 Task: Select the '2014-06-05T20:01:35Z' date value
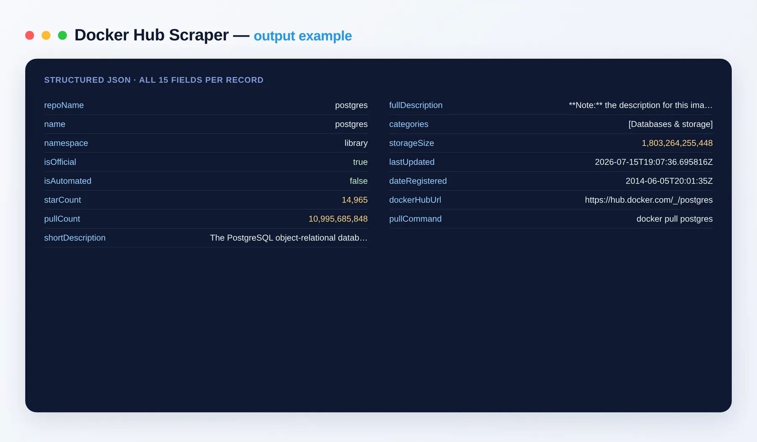[x=669, y=181]
